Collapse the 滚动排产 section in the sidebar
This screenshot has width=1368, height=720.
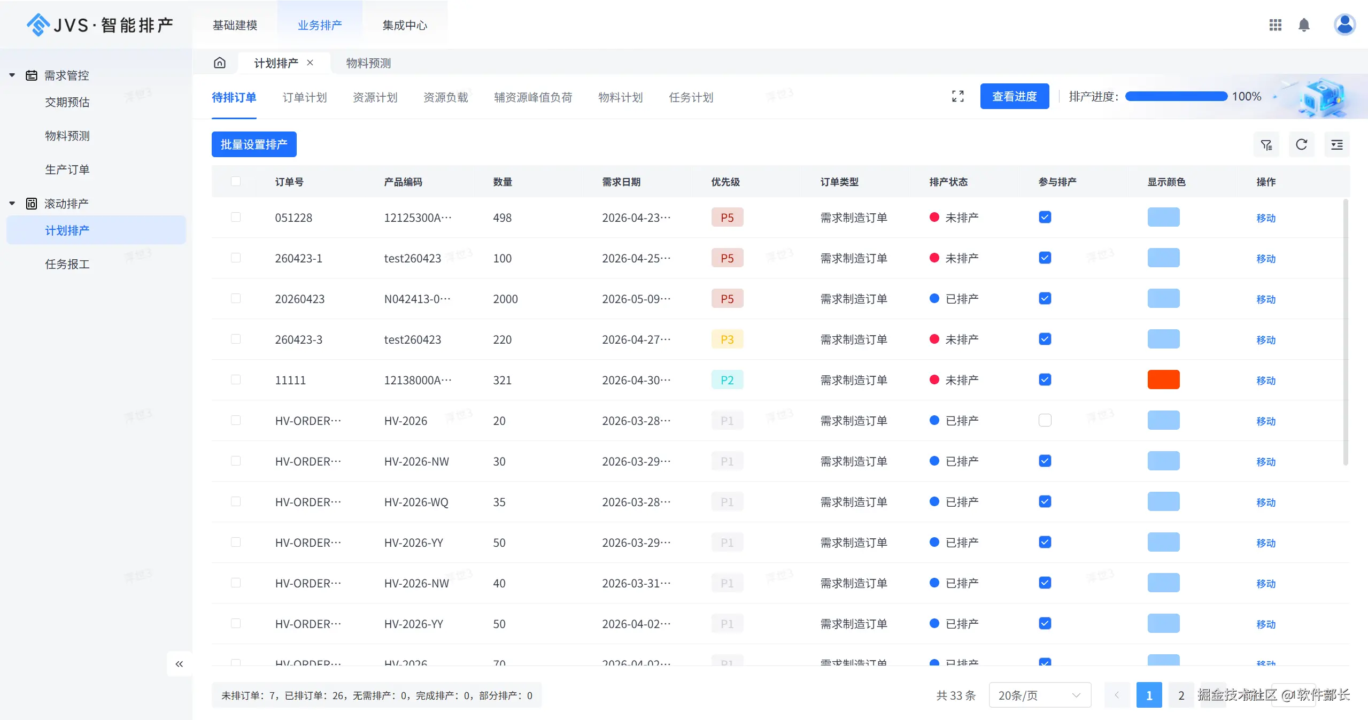(x=12, y=203)
